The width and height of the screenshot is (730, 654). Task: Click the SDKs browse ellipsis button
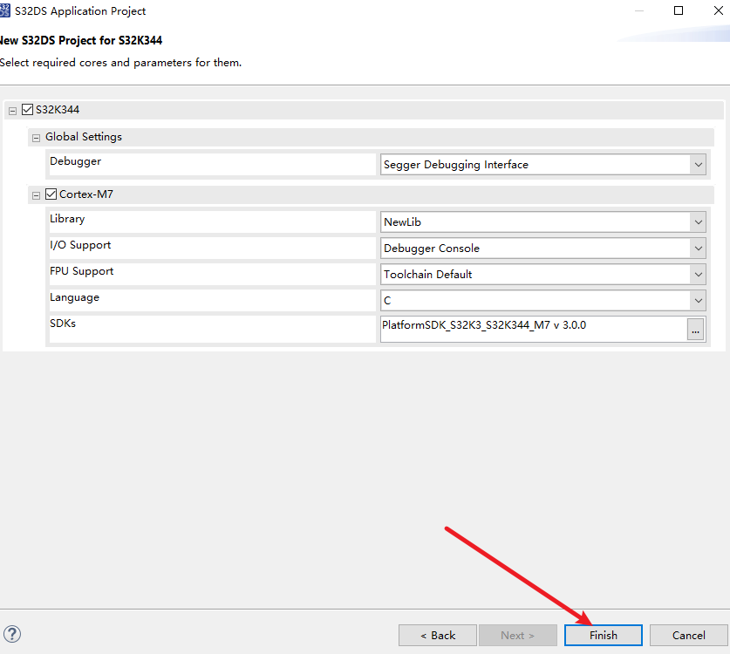pos(695,330)
